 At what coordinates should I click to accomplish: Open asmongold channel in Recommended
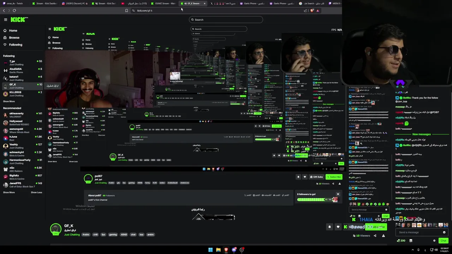[x=22, y=131]
